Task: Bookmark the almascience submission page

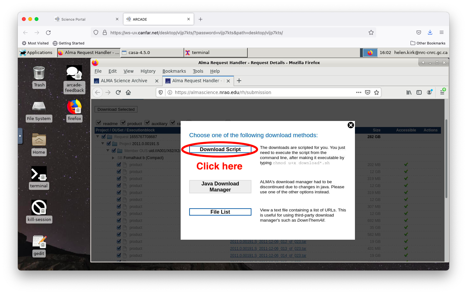Action: (377, 92)
